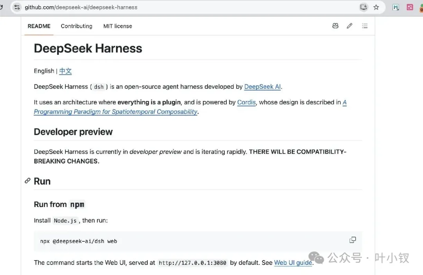
Task: Open the README outline list icon
Action: 365,26
